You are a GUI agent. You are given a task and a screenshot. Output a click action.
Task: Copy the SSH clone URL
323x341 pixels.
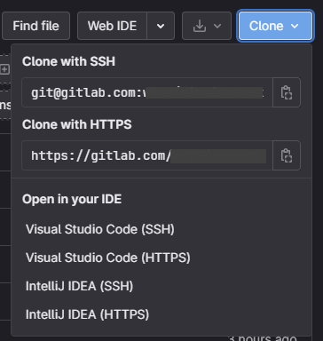tap(287, 92)
